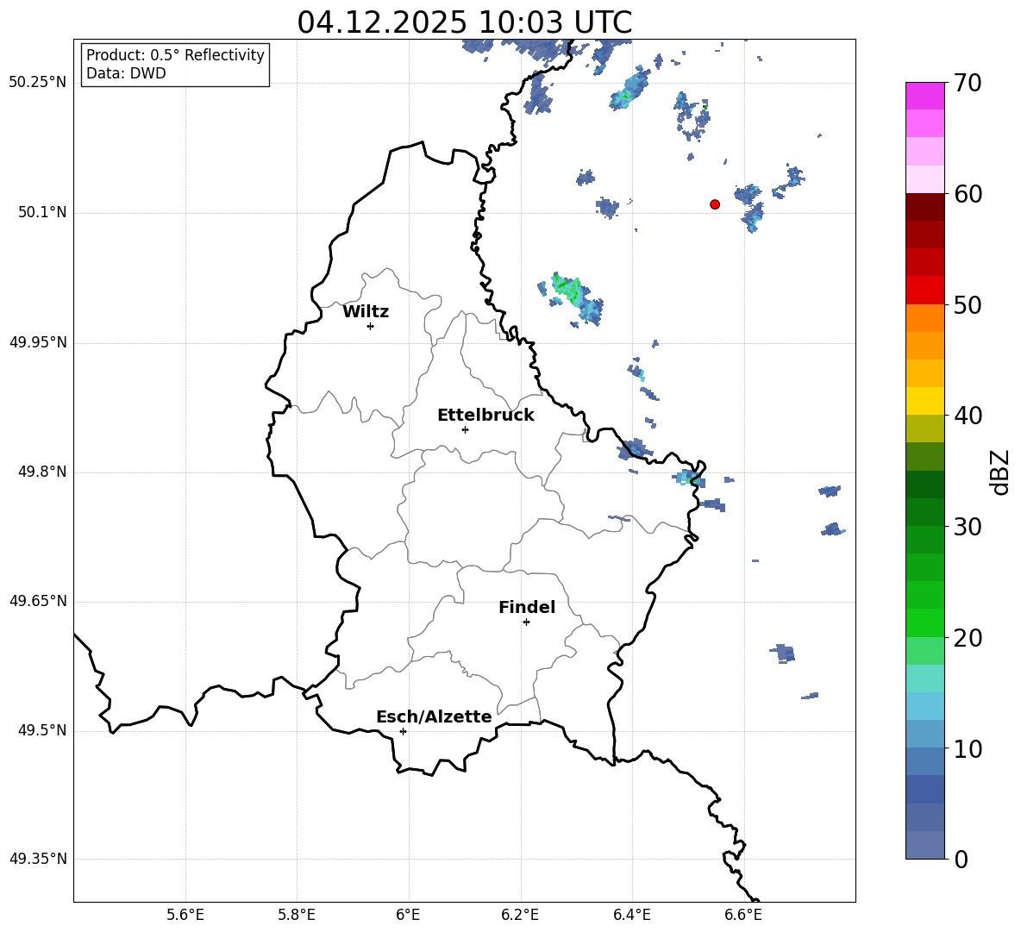This screenshot has width=1021, height=932.
Task: Click the title text 04.12.2025 10:03 UTC
Action: click(464, 22)
